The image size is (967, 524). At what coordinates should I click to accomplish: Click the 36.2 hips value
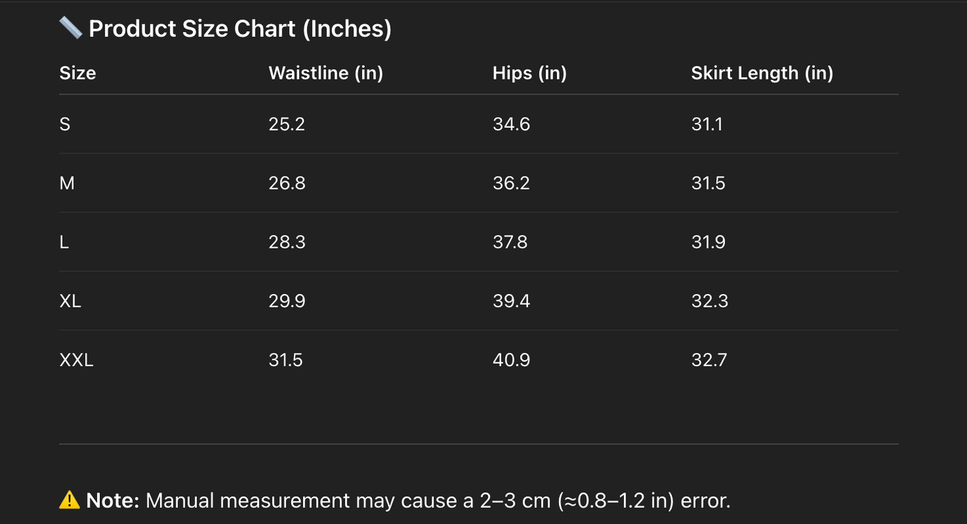tap(511, 183)
